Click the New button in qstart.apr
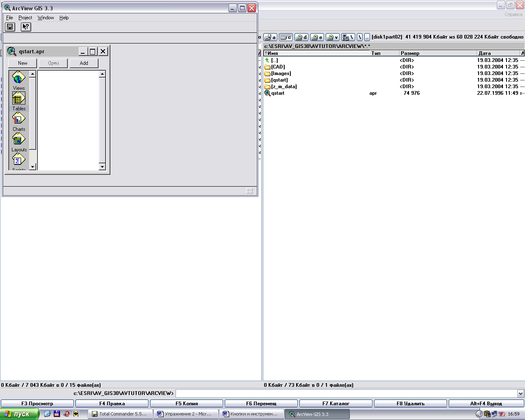Viewport: 525px width, 420px height. click(x=23, y=63)
